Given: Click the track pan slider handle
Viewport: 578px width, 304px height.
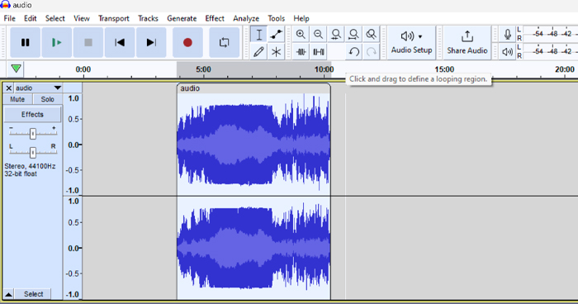Looking at the screenshot, I should (x=33, y=152).
